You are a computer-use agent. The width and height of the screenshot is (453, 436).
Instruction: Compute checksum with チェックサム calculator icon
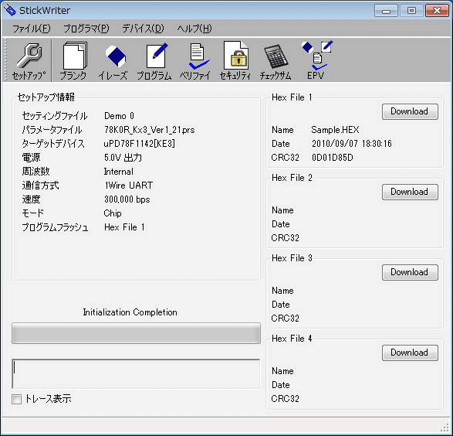[276, 61]
